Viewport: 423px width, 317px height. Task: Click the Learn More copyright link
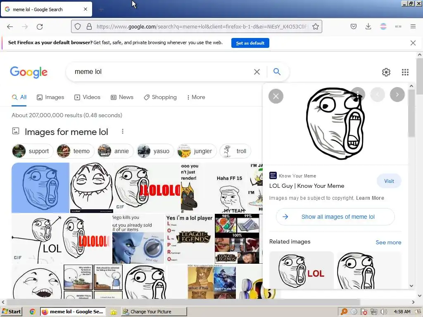pos(370,198)
